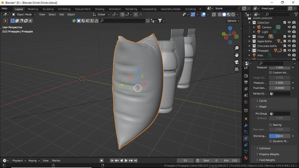Open the Render properties tab icon

[x=246, y=76]
